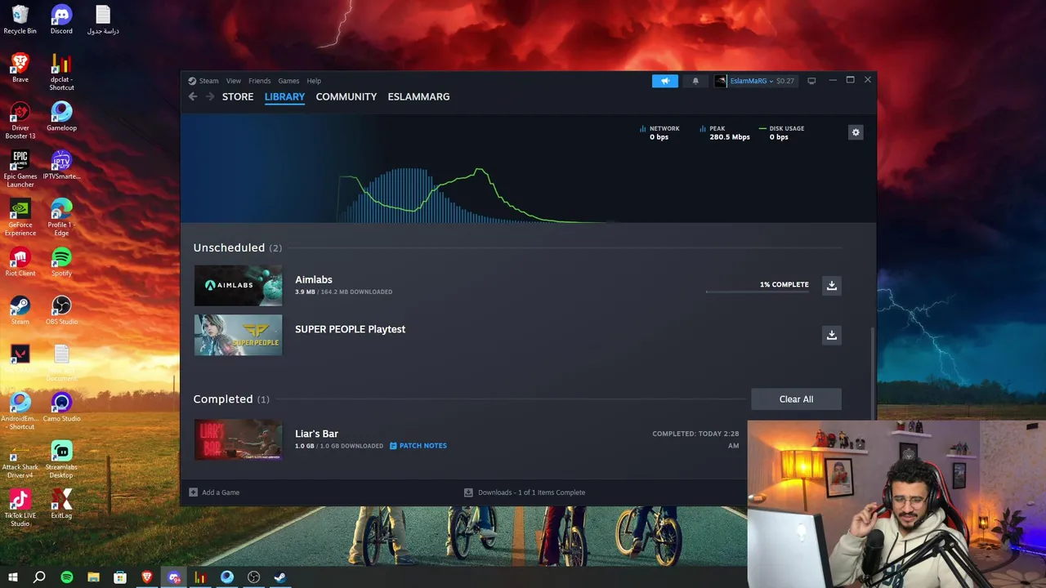Click the Unscheduled section heading
Screen dimensions: 1046x588
(x=237, y=247)
